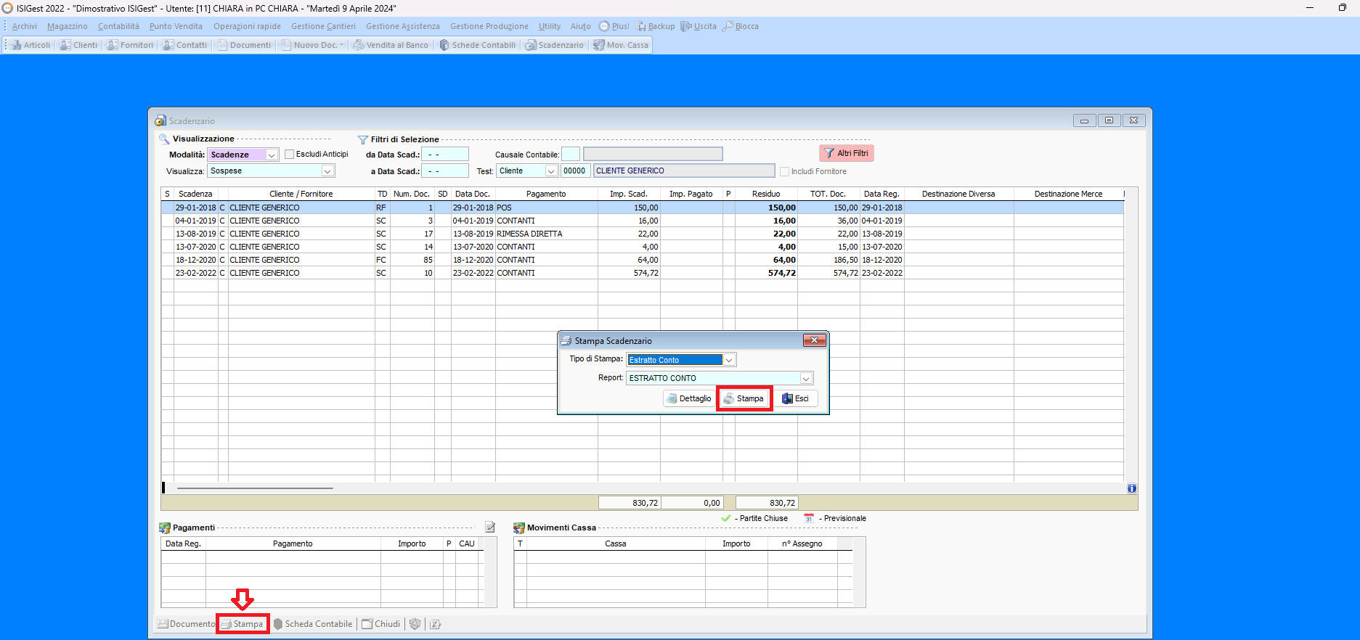Click the da Data Scad. date field
The width and height of the screenshot is (1360, 640).
445,155
